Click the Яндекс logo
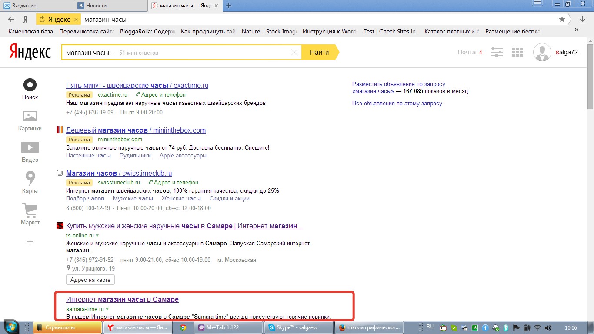 tap(30, 52)
